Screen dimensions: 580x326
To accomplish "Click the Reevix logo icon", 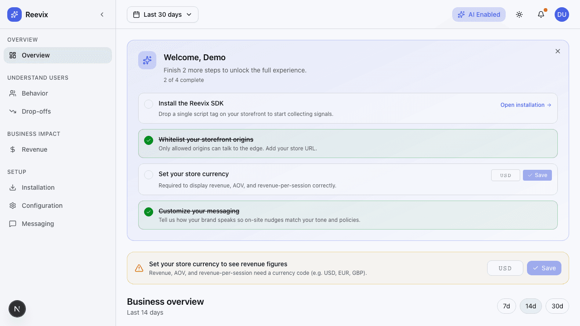I will click(14, 14).
